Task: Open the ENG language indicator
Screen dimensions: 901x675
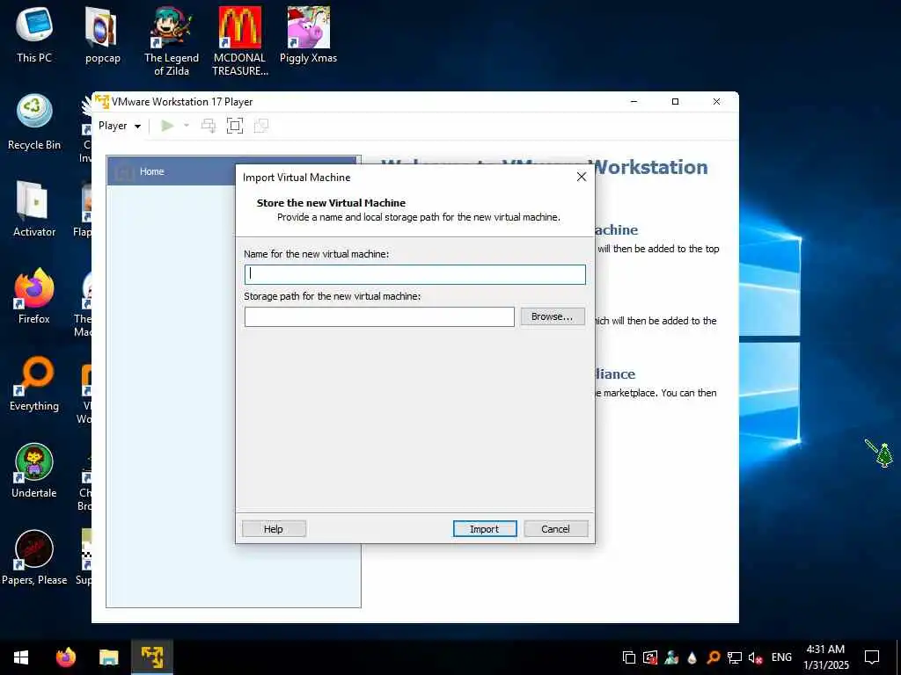Action: 781,657
